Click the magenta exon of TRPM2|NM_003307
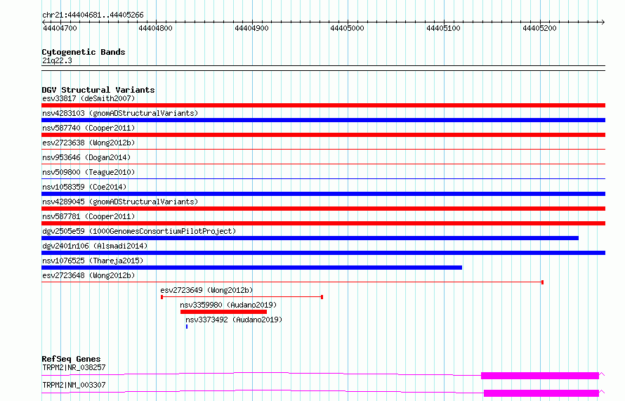Image resolution: width=625 pixels, height=401 pixels. point(541,393)
